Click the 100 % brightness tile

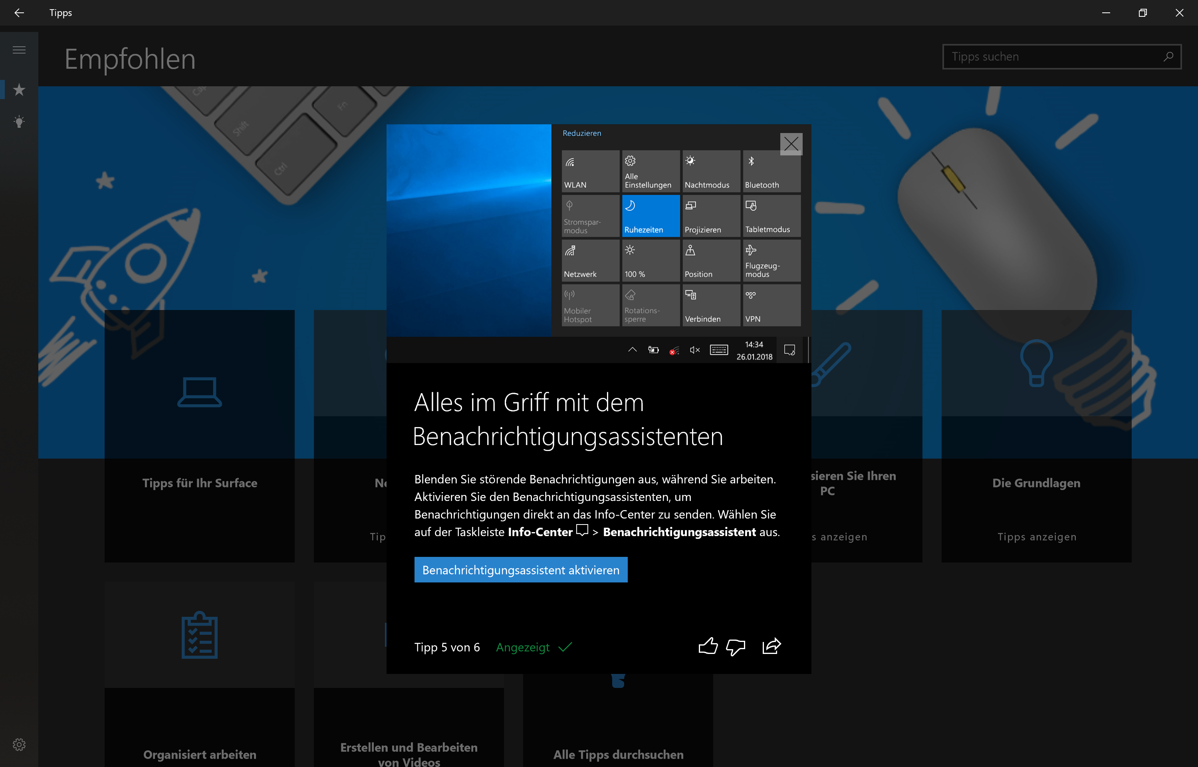click(x=651, y=260)
